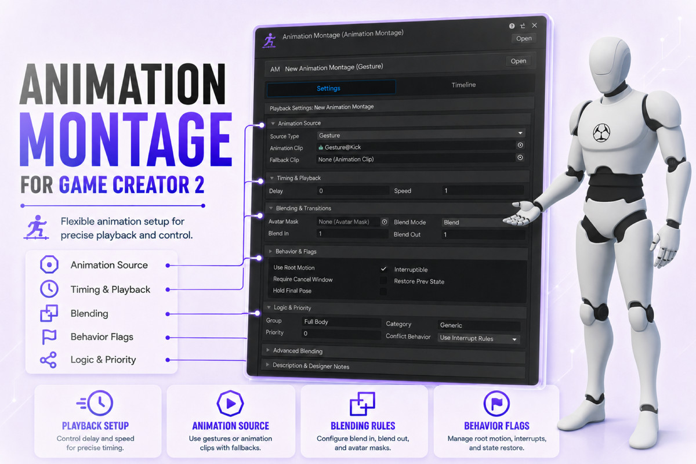Open the Conflict Behavior dropdown
The width and height of the screenshot is (696, 464).
coord(478,338)
